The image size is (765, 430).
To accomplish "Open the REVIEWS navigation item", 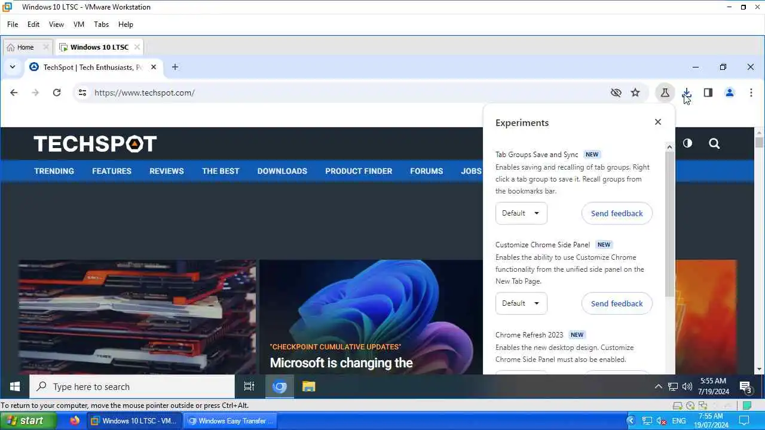I will 167,171.
